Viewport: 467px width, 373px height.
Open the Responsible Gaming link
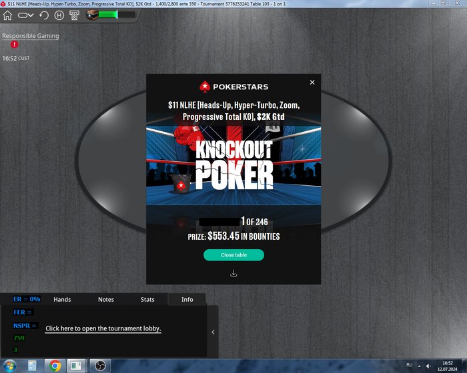(31, 36)
